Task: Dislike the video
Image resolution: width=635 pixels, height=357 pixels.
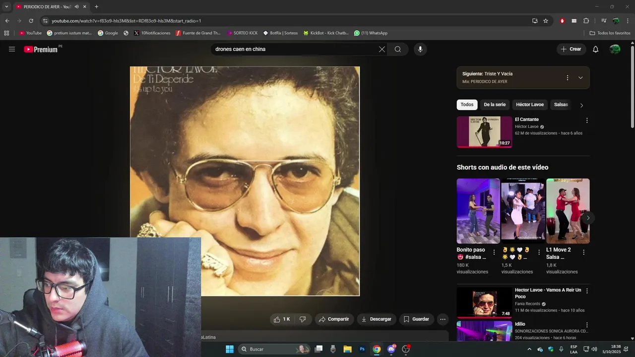Action: tap(303, 319)
